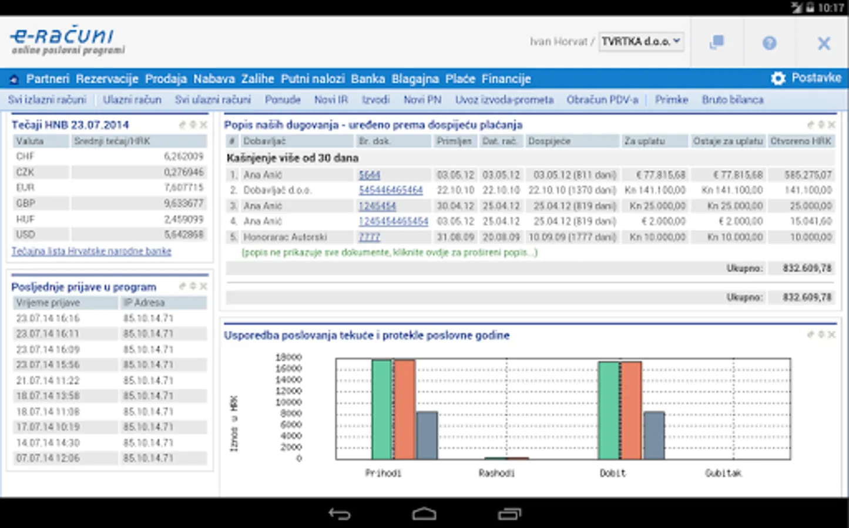Refresh the Tečaji HNB panel
The image size is (849, 528).
coord(183,125)
